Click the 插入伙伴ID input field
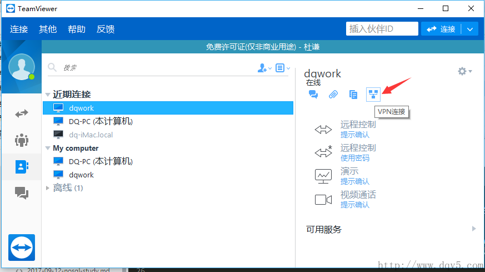Image resolution: width=485 pixels, height=272 pixels. pos(382,29)
